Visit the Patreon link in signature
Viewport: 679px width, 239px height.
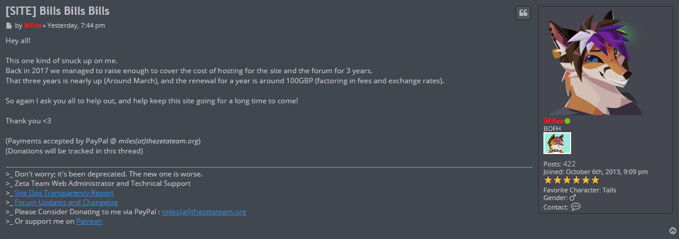click(89, 221)
